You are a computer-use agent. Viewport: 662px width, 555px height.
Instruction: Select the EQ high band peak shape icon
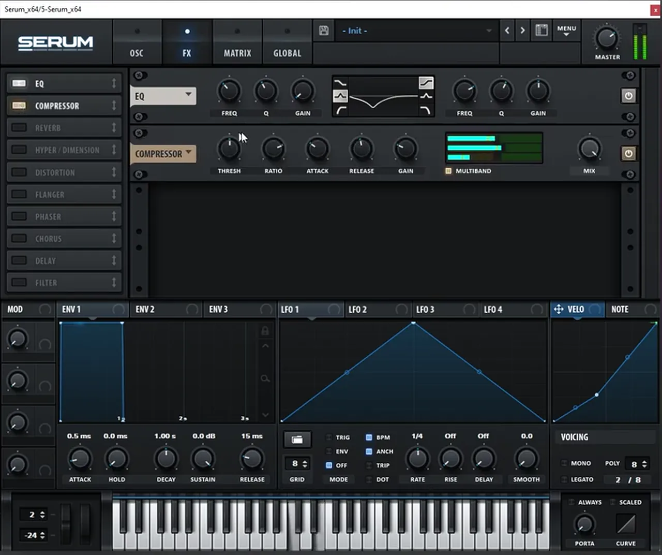pyautogui.click(x=426, y=96)
